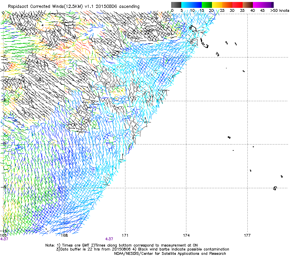Click the latitude label -8

(x=4, y=187)
